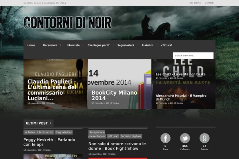Open the Interviste menu item
This screenshot has height=159, width=239.
point(73,45)
